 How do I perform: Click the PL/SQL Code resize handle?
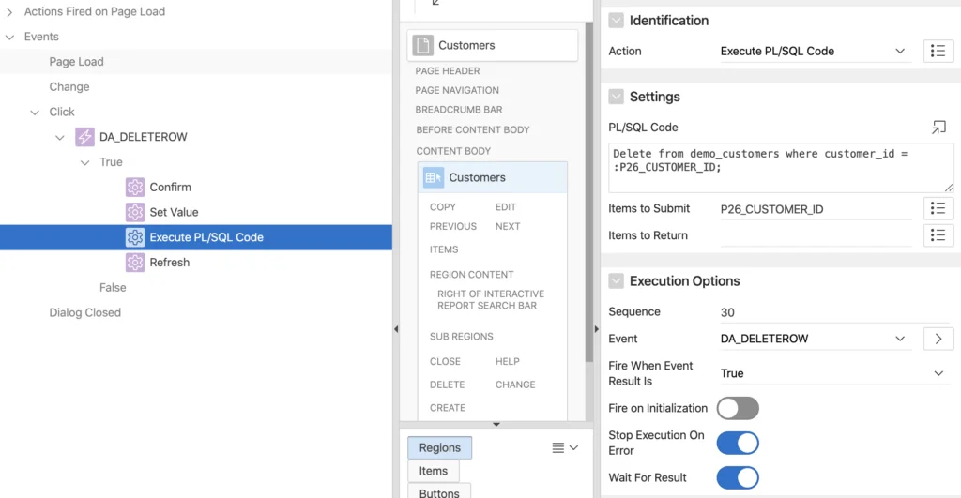point(948,188)
